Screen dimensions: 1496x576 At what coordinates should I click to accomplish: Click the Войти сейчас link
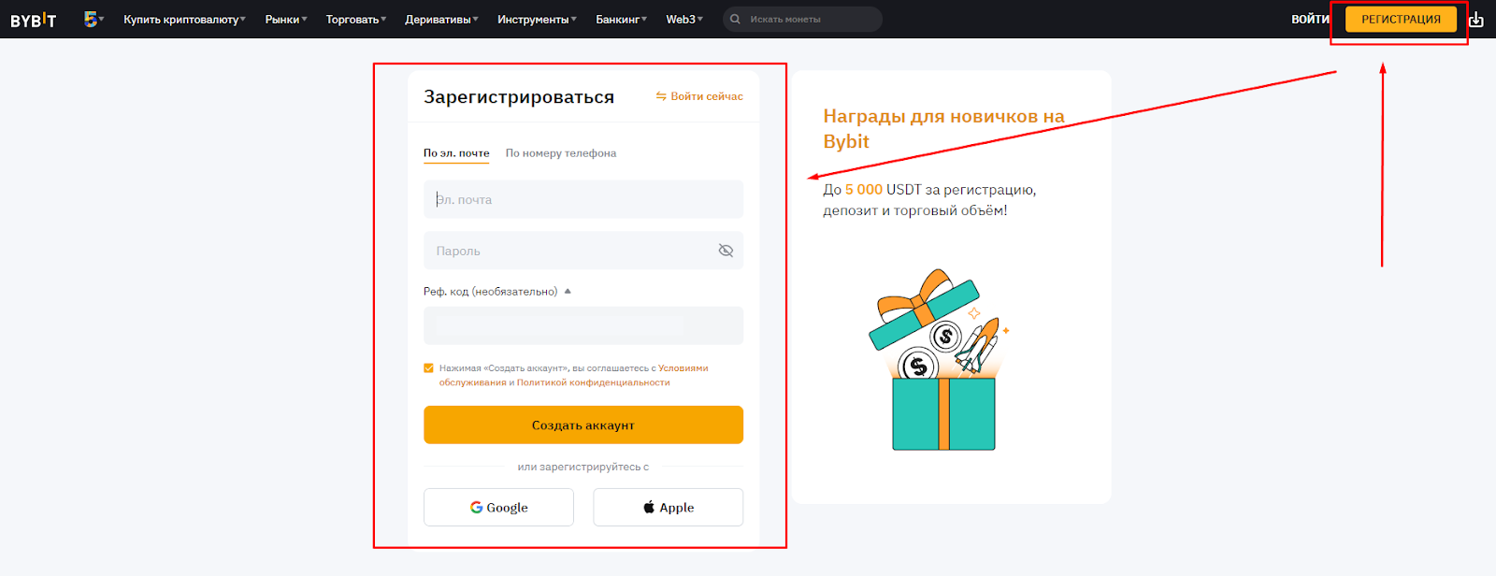(x=699, y=96)
